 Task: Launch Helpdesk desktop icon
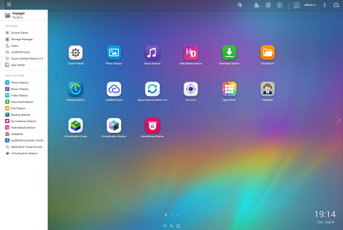point(268,89)
